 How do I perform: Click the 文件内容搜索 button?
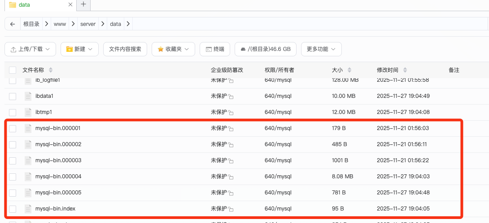click(x=125, y=49)
